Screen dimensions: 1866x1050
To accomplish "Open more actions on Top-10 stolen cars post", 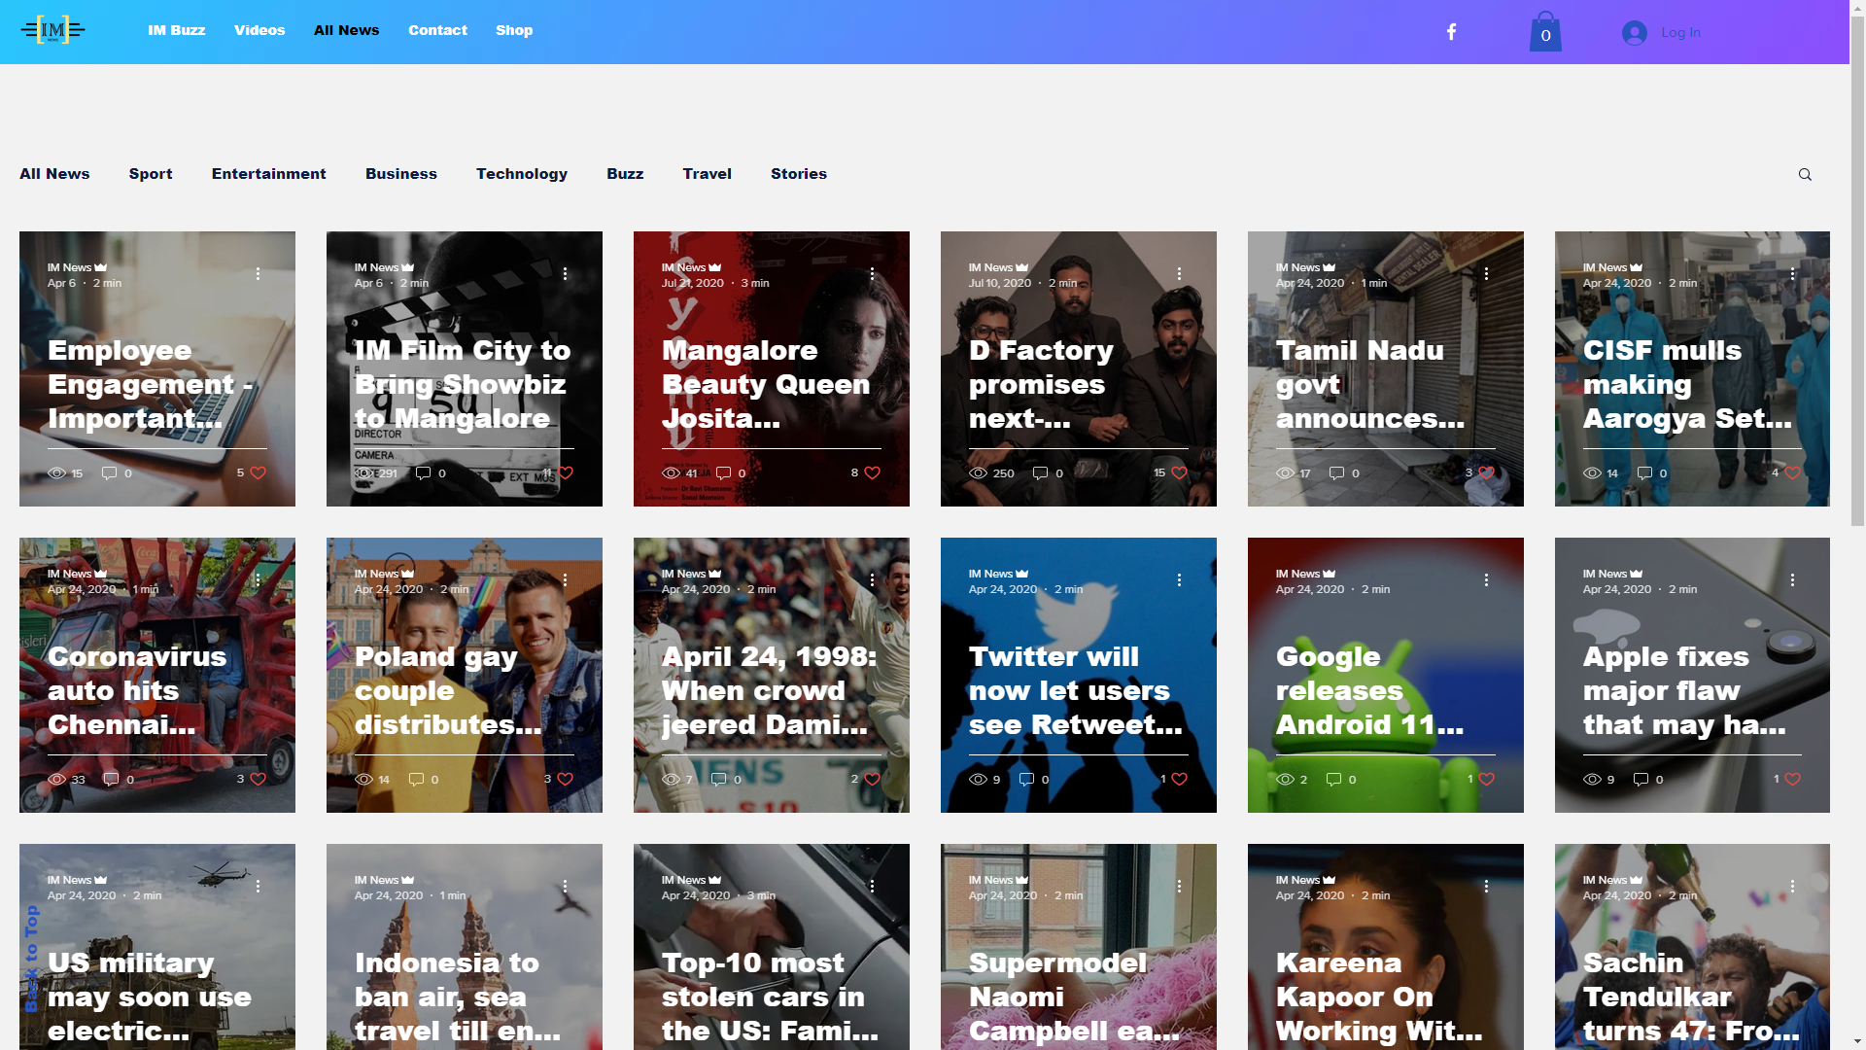I will pyautogui.click(x=872, y=887).
